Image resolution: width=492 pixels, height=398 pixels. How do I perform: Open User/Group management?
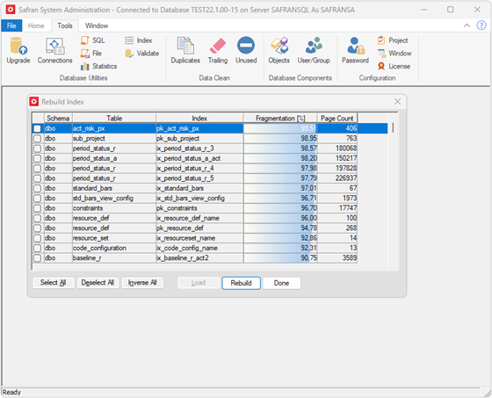314,50
